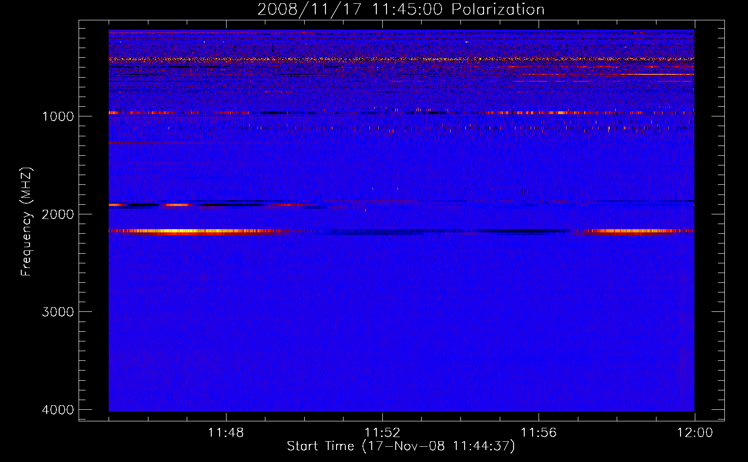Click the 11:48 time tick label
Viewport: 748px width, 462px height.
click(x=226, y=433)
